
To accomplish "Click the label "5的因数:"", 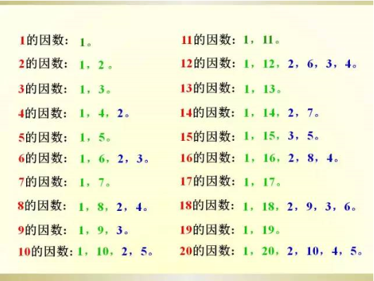I will (x=43, y=137).
